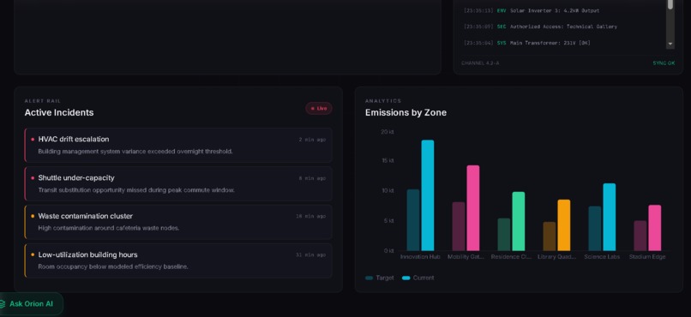Open the Ask Orion AI assistant

click(30, 304)
